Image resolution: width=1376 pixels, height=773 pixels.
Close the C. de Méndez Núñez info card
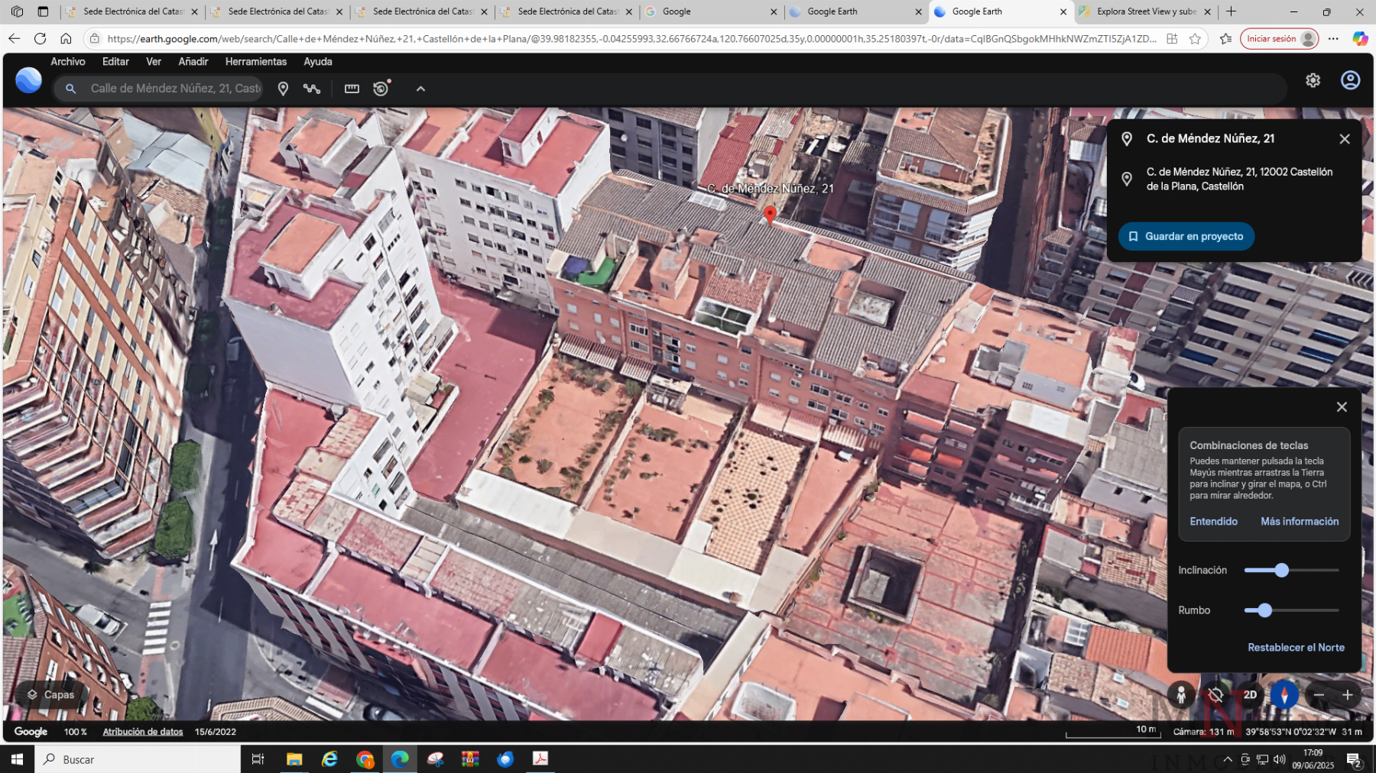[x=1344, y=139]
